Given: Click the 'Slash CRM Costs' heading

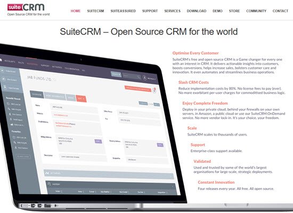Looking at the screenshot, I should click(x=193, y=82).
